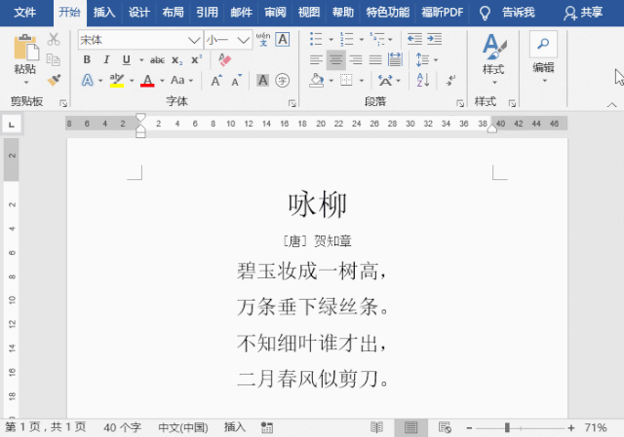Viewport: 624px width, 437px height.
Task: Increase paragraph indent
Action: point(434,39)
